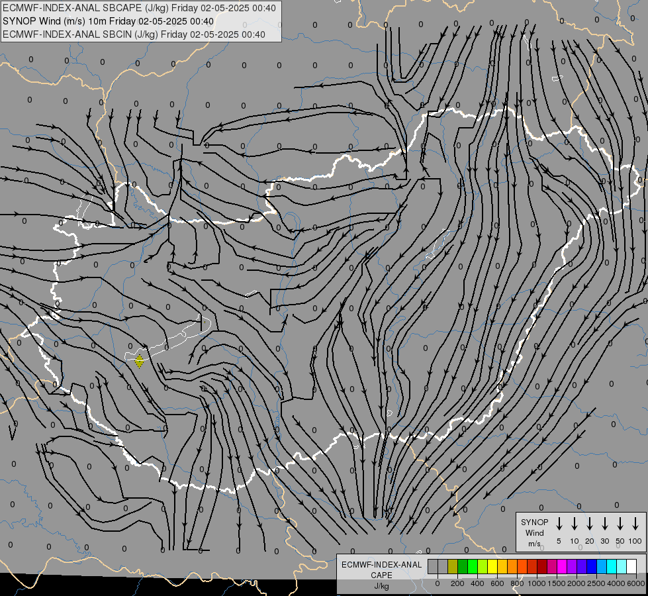
Task: Click the wind arrow above the 10 label
Action: (x=574, y=524)
